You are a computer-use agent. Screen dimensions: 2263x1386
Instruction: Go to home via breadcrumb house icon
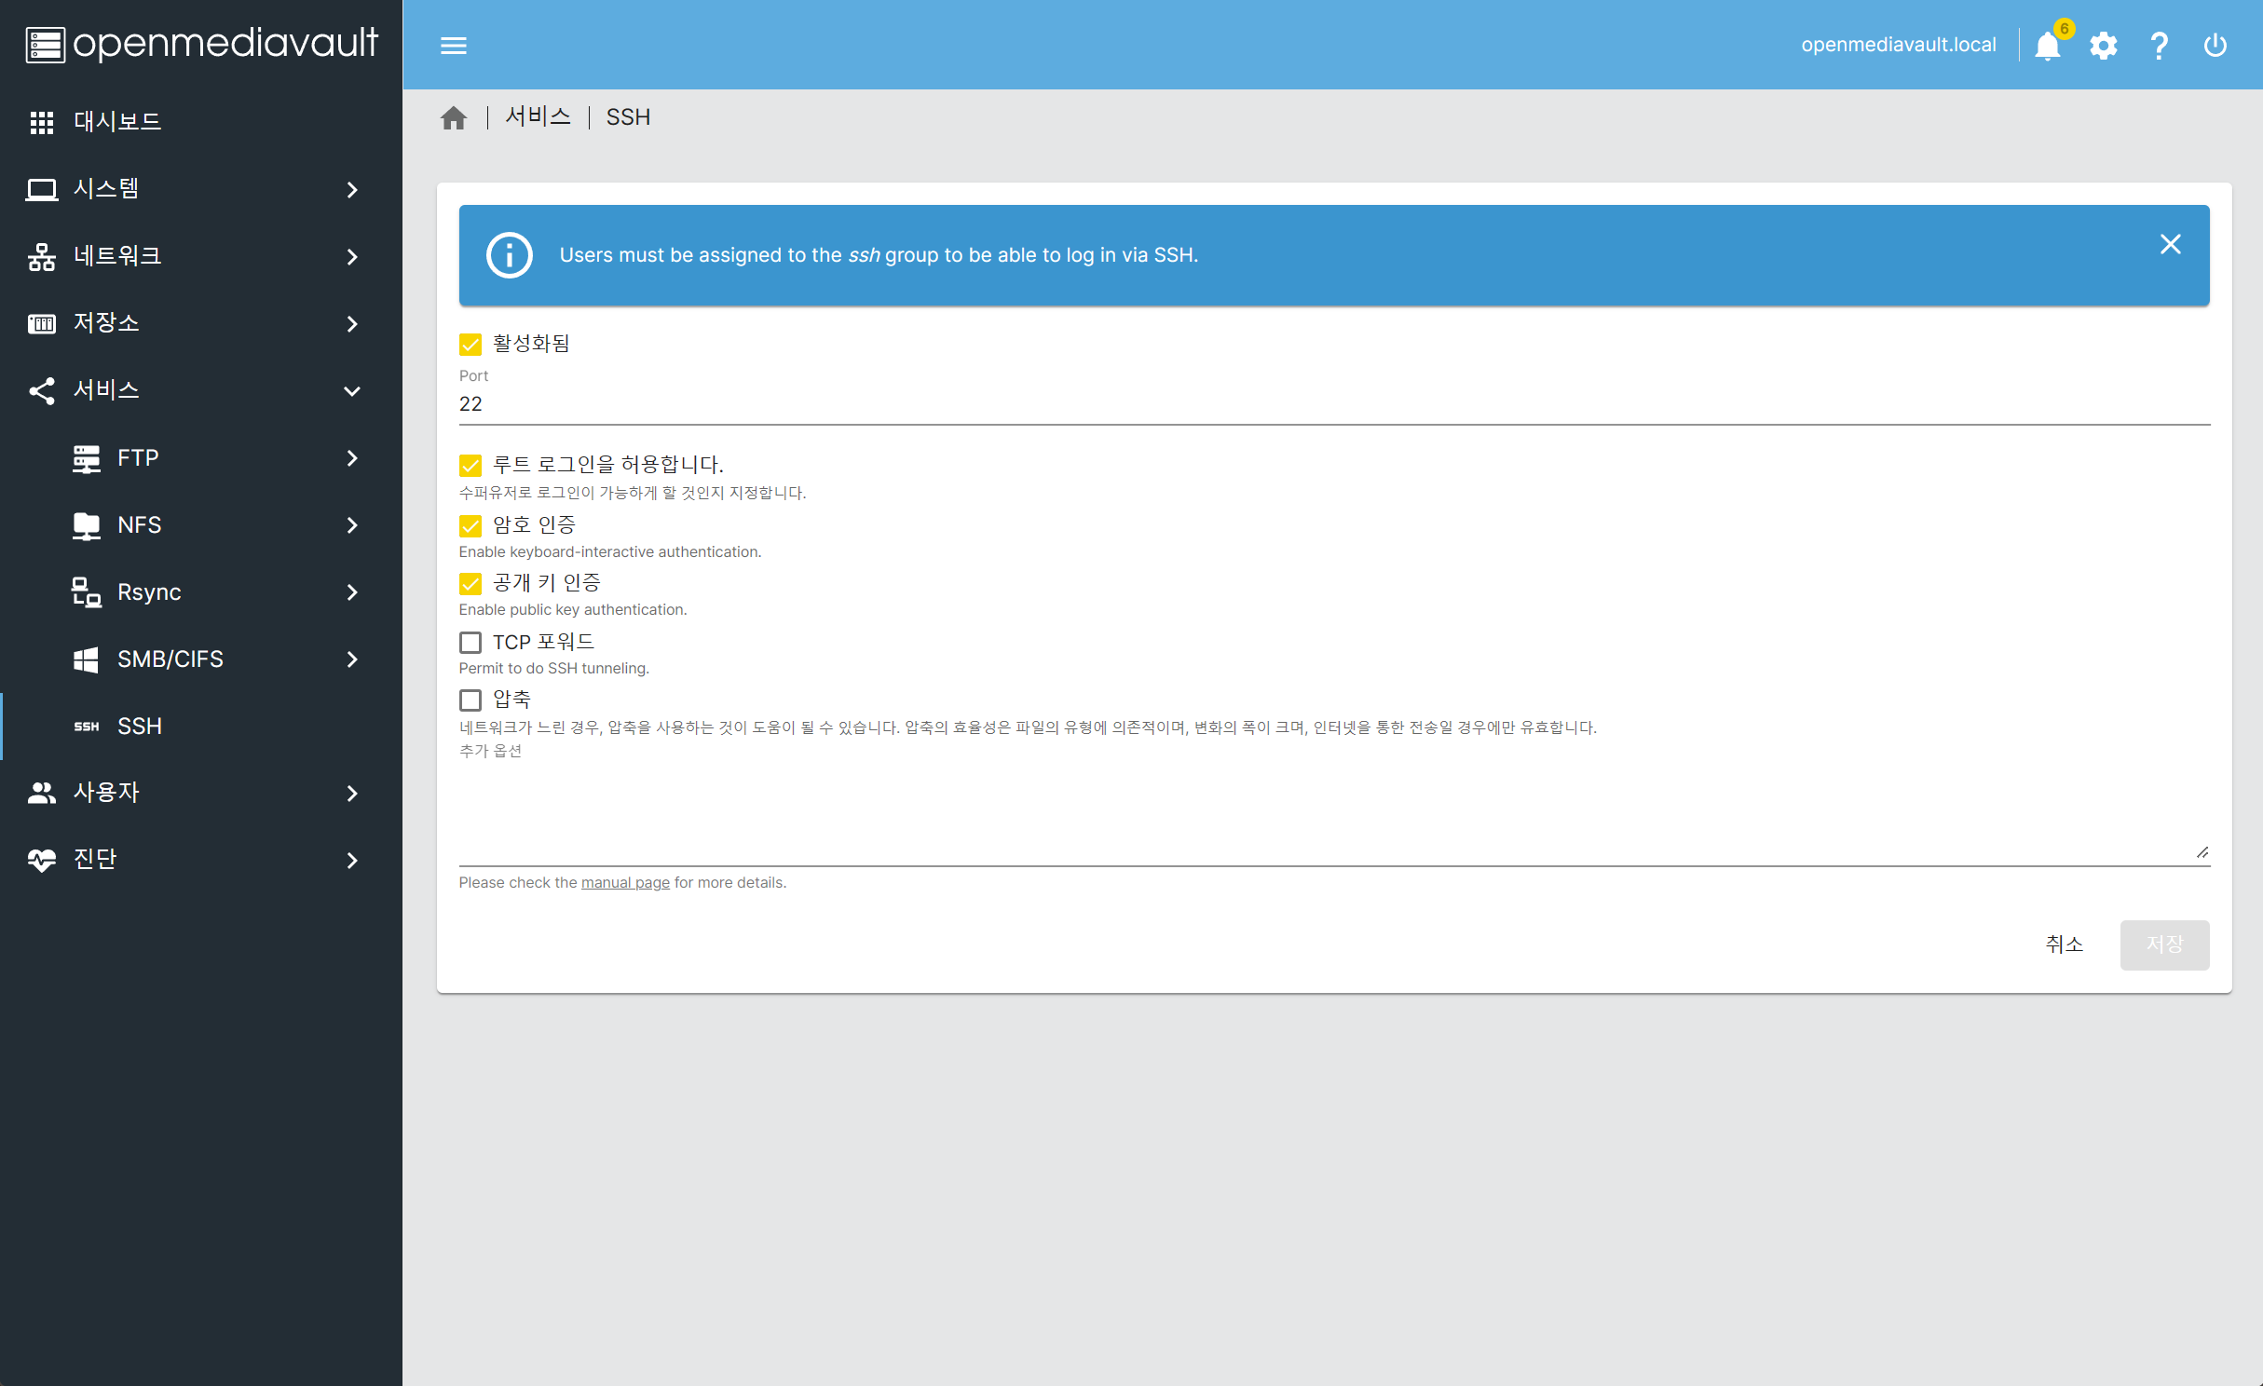pyautogui.click(x=454, y=117)
